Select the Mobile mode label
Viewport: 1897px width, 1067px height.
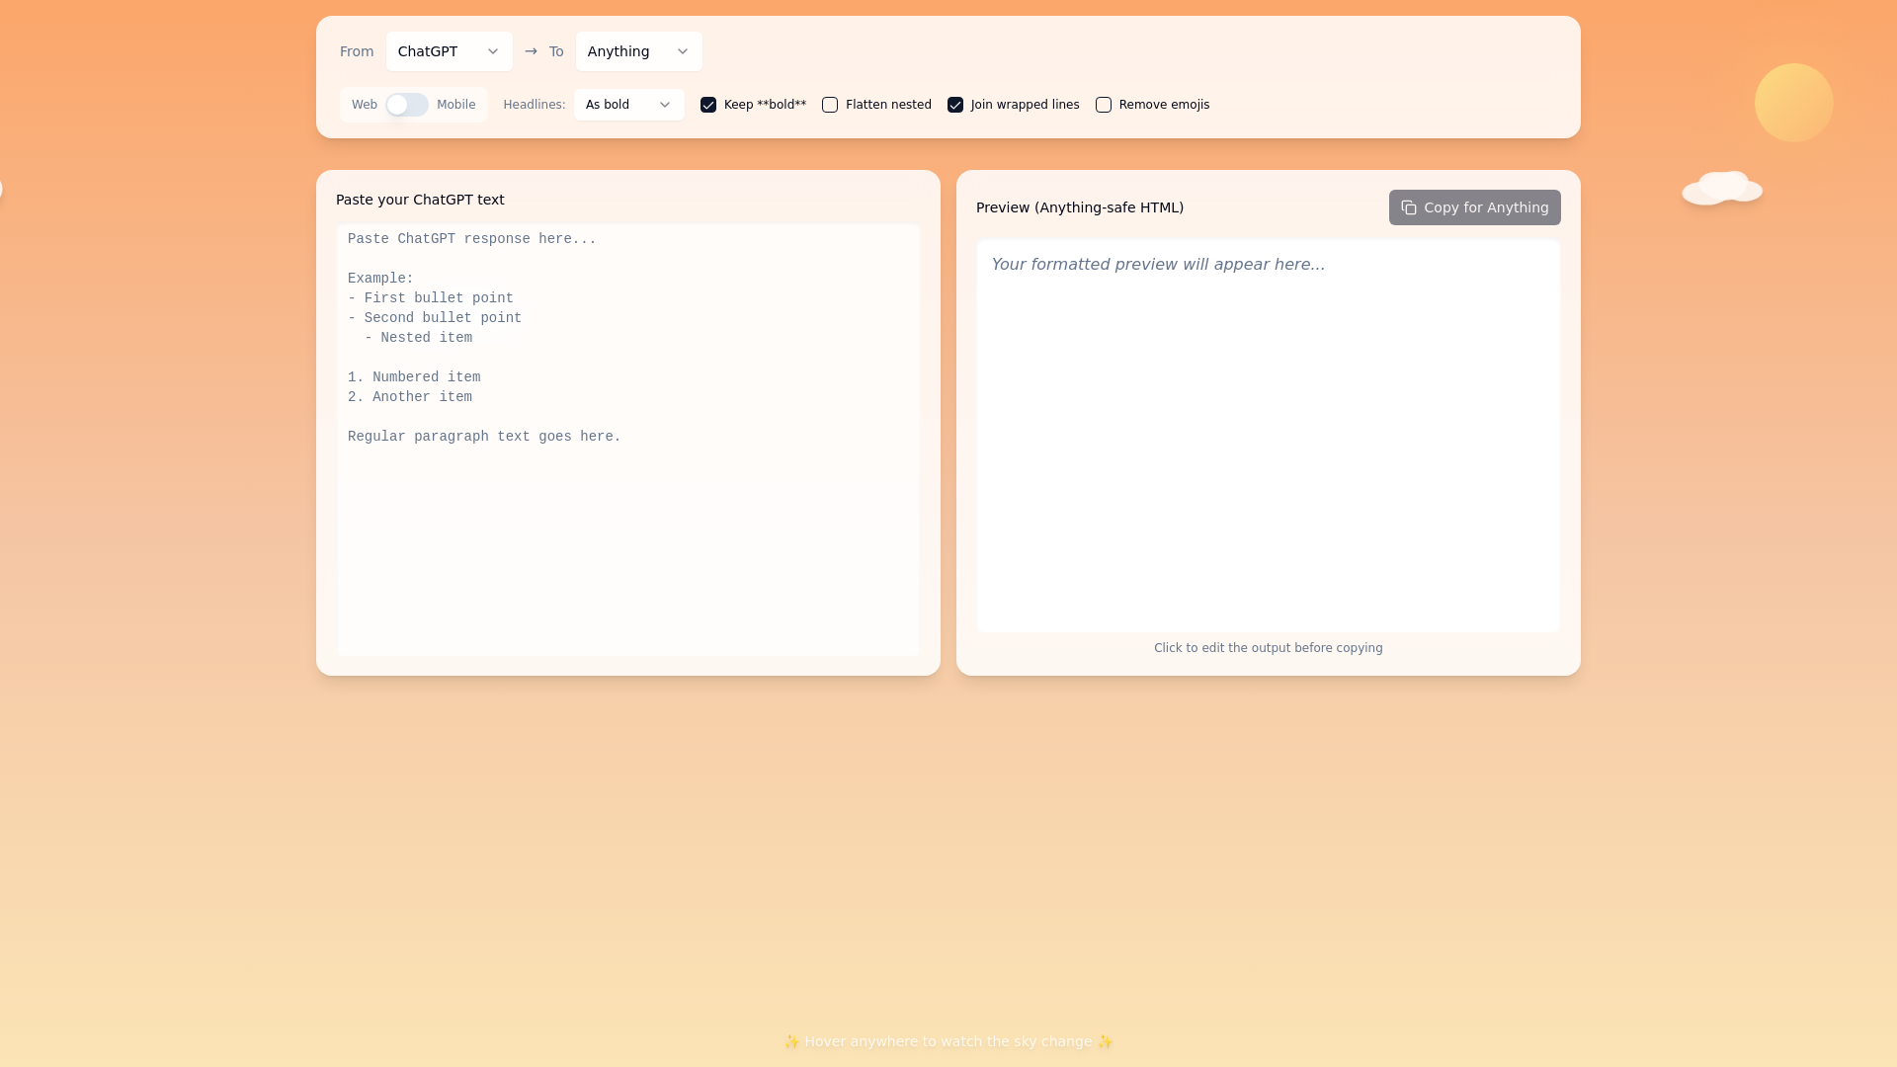pos(456,105)
